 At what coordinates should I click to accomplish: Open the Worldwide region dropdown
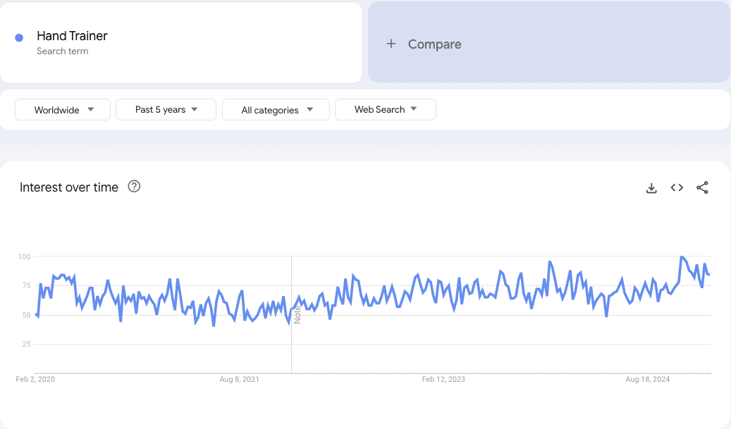63,109
